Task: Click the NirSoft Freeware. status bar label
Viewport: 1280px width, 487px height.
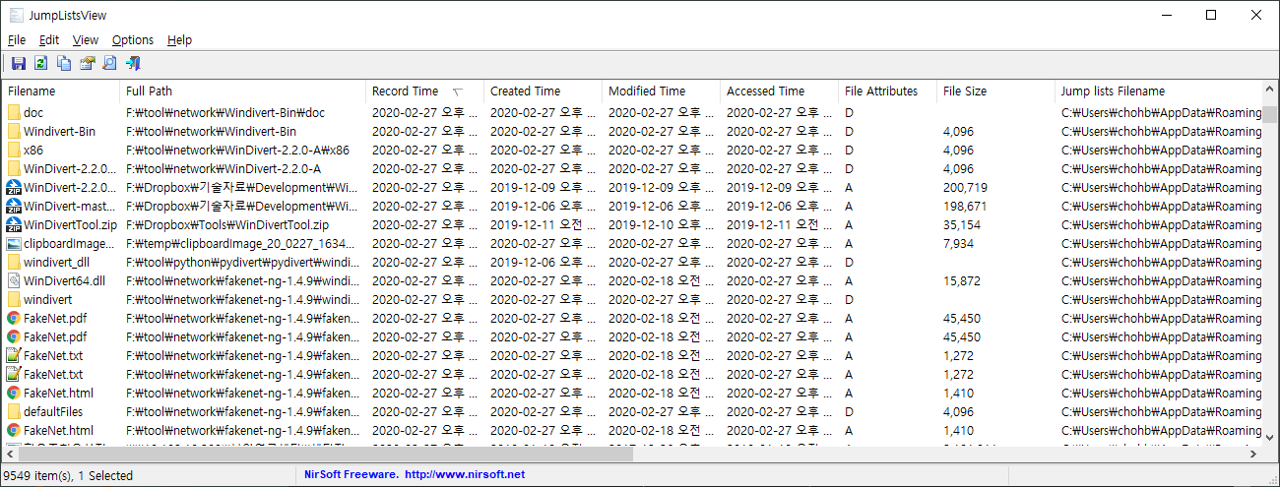Action: click(x=352, y=475)
